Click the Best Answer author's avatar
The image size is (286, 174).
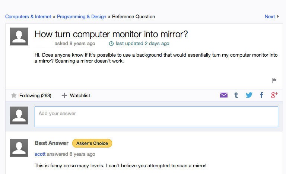coord(19,148)
